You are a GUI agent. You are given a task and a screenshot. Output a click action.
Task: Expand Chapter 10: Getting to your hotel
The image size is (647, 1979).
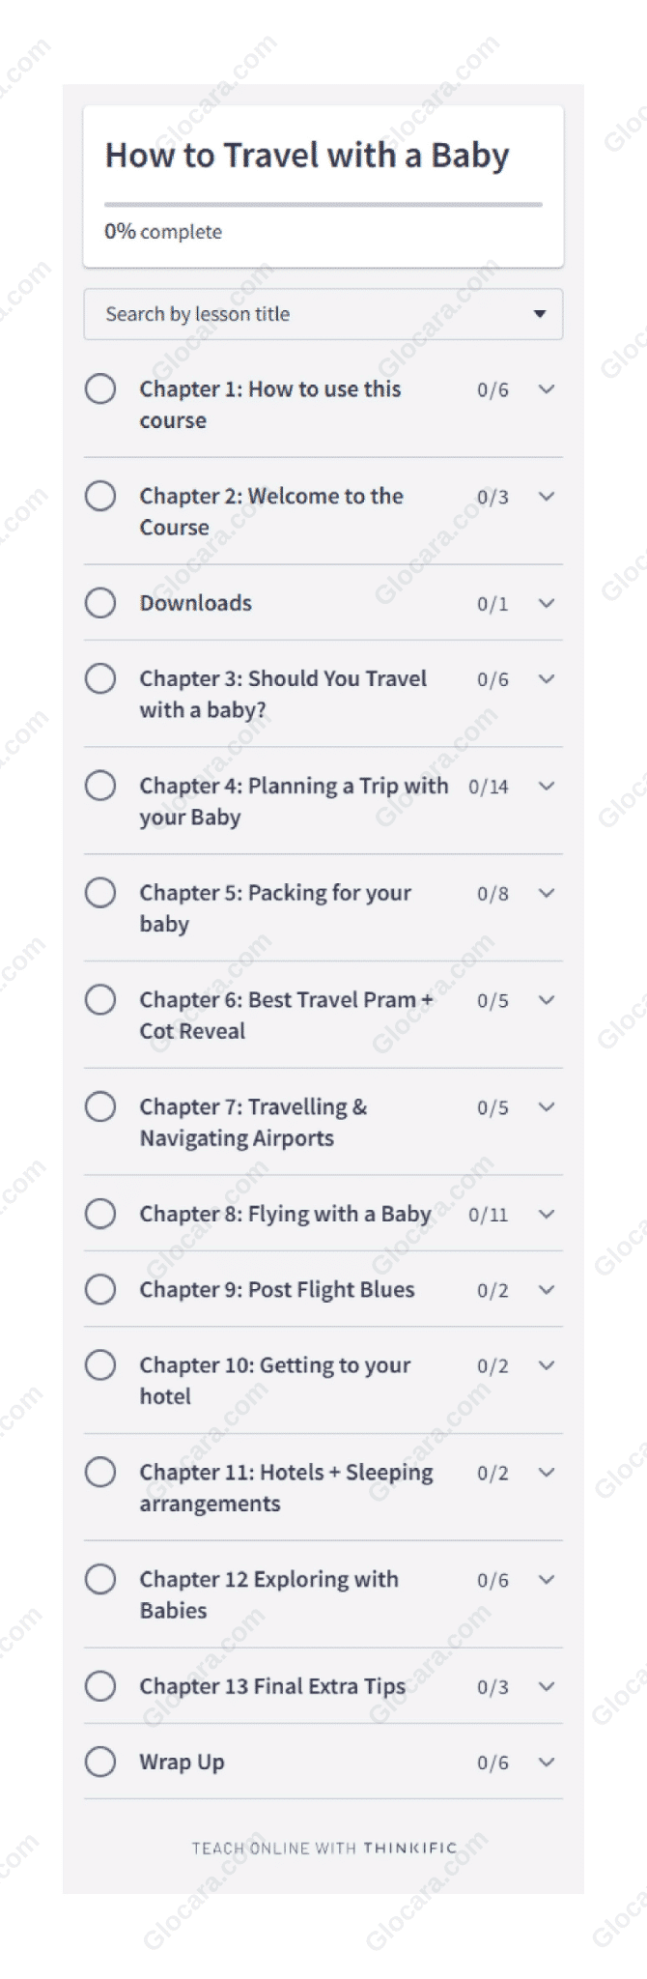pos(547,1365)
